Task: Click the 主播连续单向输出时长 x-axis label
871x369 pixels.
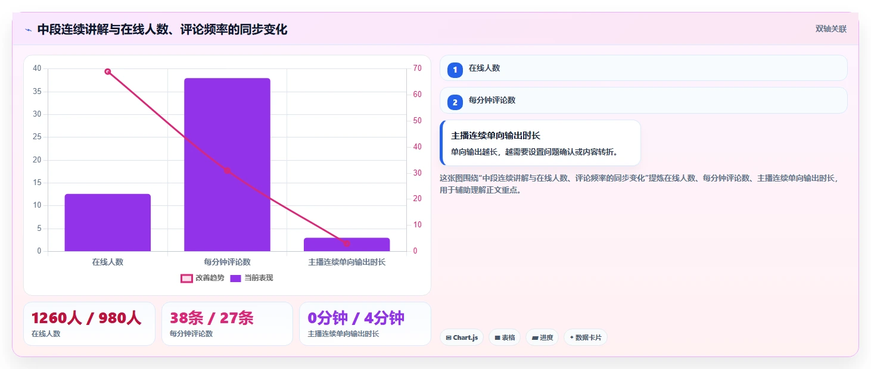Action: (346, 262)
